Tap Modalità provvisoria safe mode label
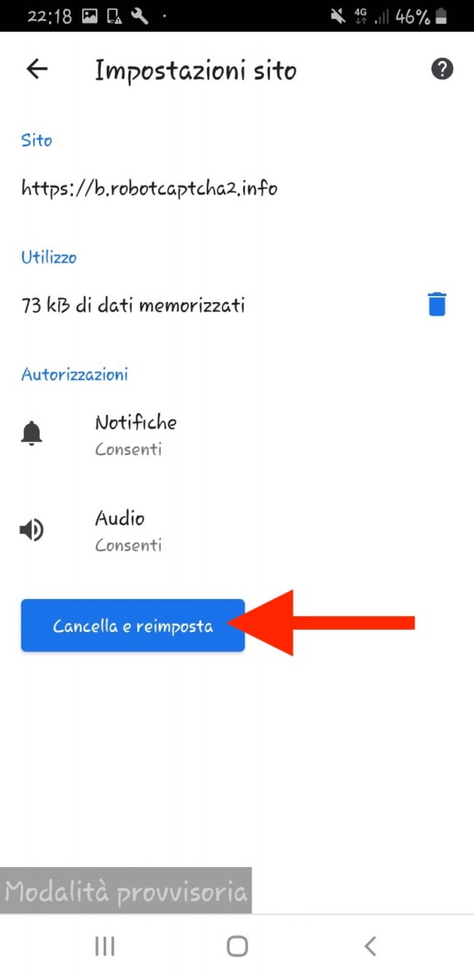 (x=126, y=892)
